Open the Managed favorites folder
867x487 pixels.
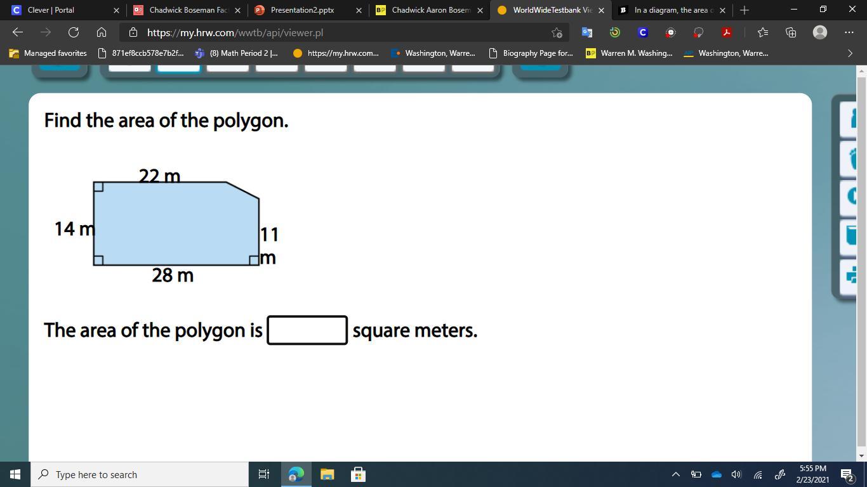(x=48, y=53)
